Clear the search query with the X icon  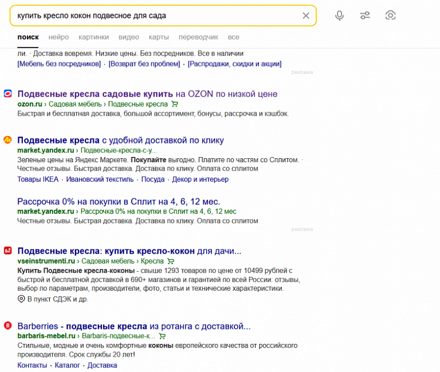[x=306, y=16]
